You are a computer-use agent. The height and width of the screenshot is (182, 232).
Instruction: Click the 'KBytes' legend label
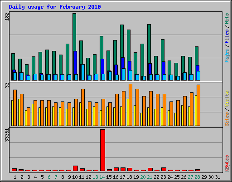click(227, 163)
